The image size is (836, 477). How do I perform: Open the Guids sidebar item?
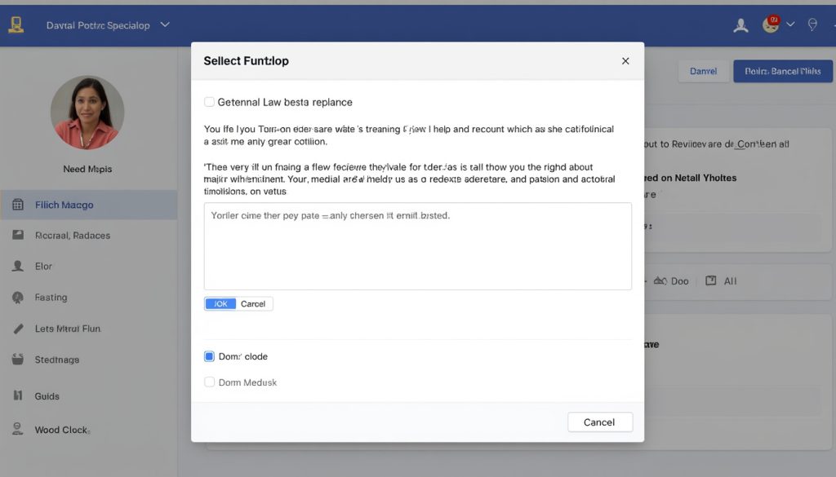coord(47,395)
